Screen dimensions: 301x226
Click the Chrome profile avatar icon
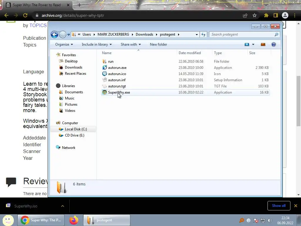coord(285,15)
